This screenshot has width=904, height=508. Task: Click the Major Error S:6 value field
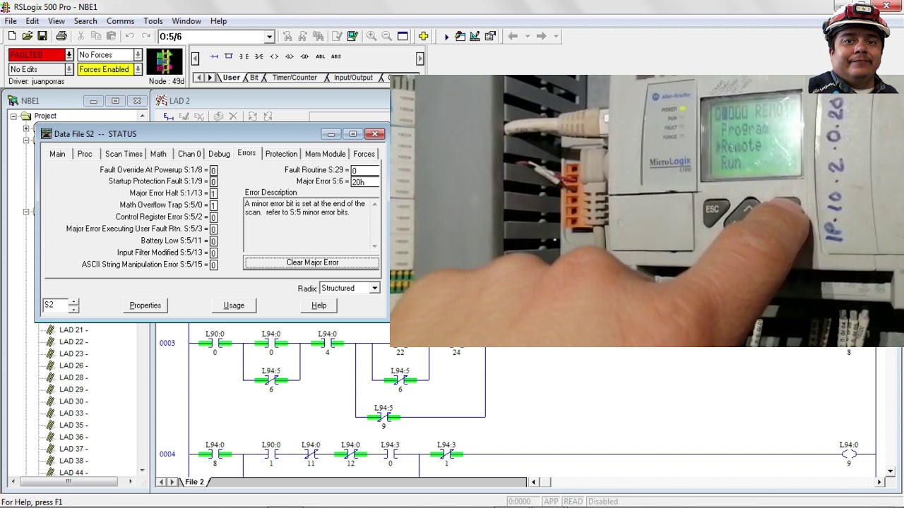tap(365, 182)
